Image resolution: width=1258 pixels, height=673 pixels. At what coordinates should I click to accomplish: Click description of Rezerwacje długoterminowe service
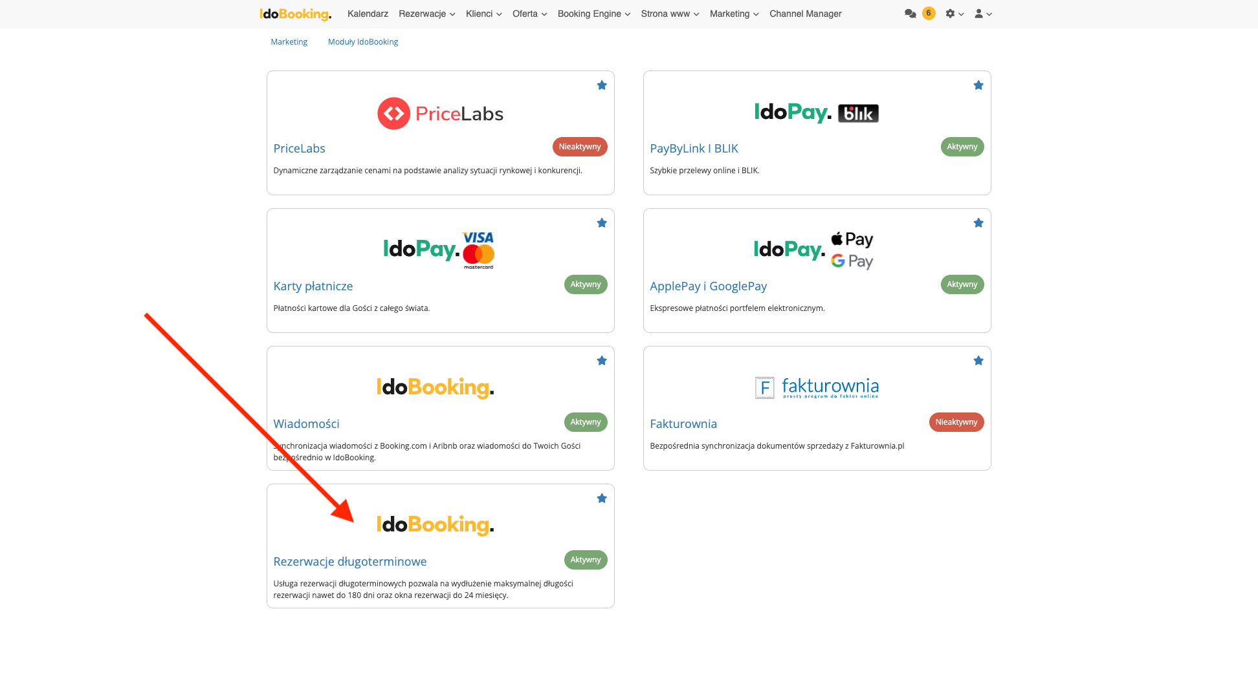pos(423,590)
